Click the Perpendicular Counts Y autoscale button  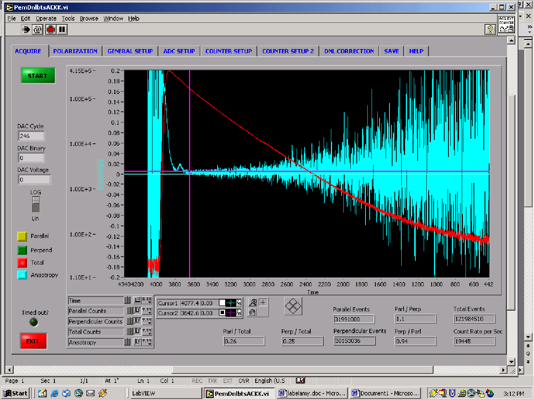click(x=137, y=321)
